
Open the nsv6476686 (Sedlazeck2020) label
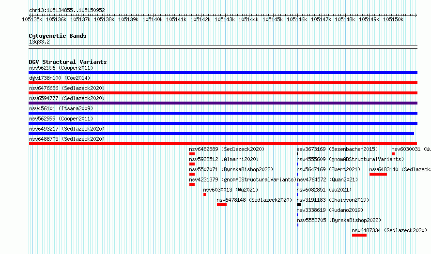pyautogui.click(x=67, y=88)
